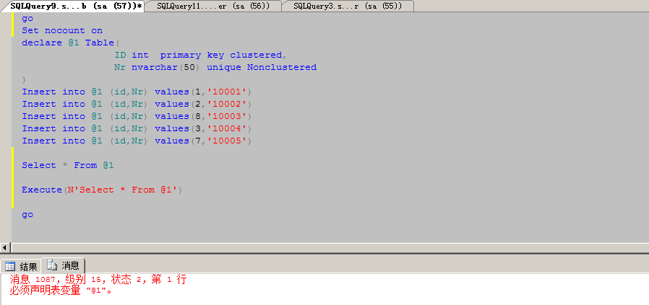Switch to the SQLQuery9 (sa (57)) tab
Viewport: 649px width, 305px height.
point(75,6)
